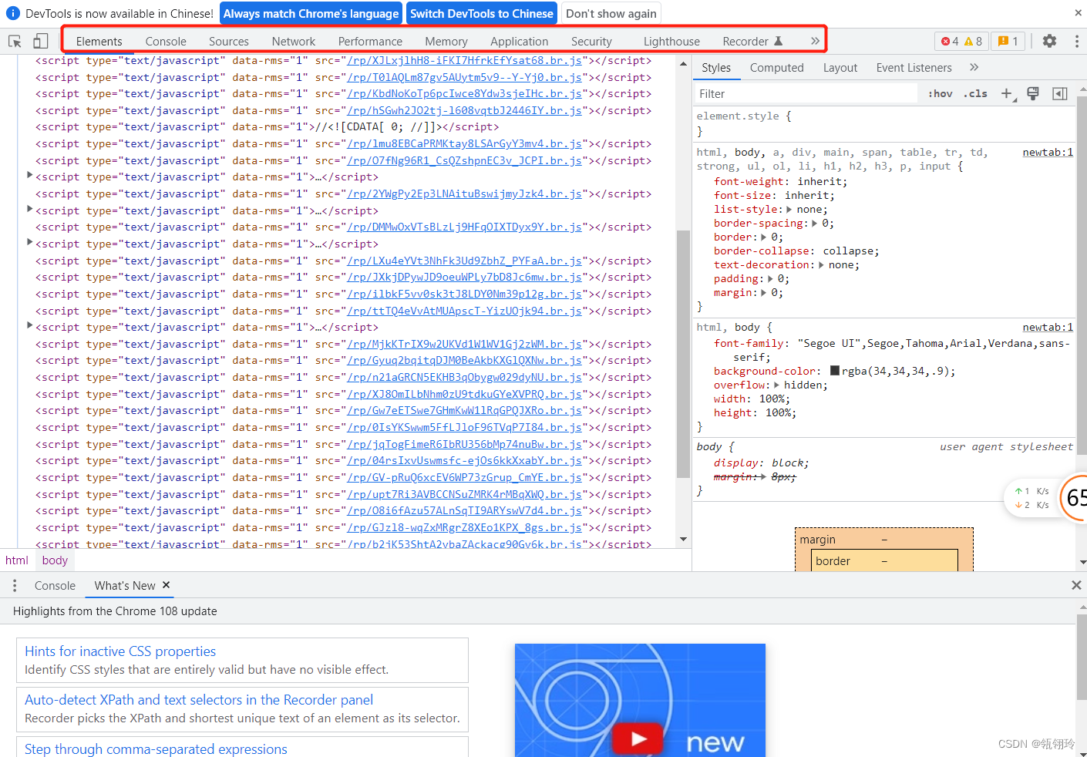The height and width of the screenshot is (757, 1087).
Task: Click the font-family value in html, body rule
Action: coord(933,351)
